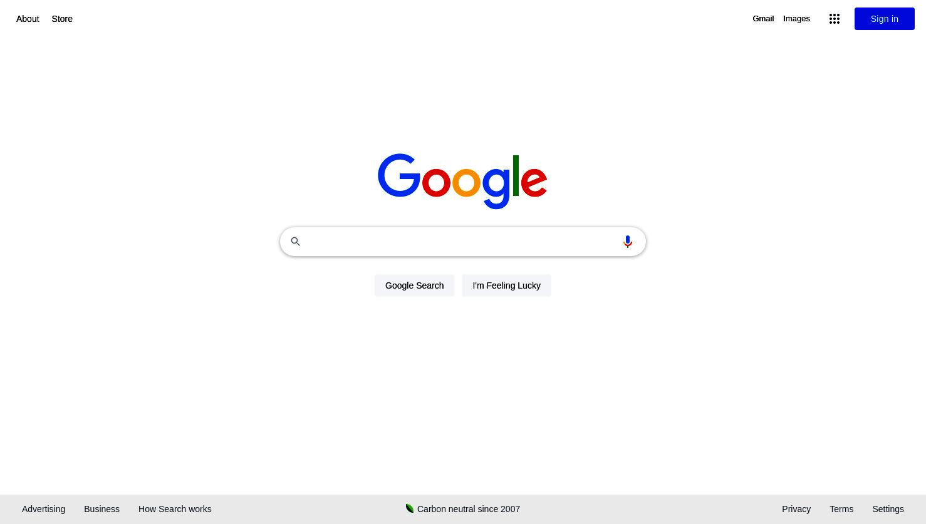Image resolution: width=926 pixels, height=524 pixels.
Task: Visit the Google Store link
Action: pos(62,19)
